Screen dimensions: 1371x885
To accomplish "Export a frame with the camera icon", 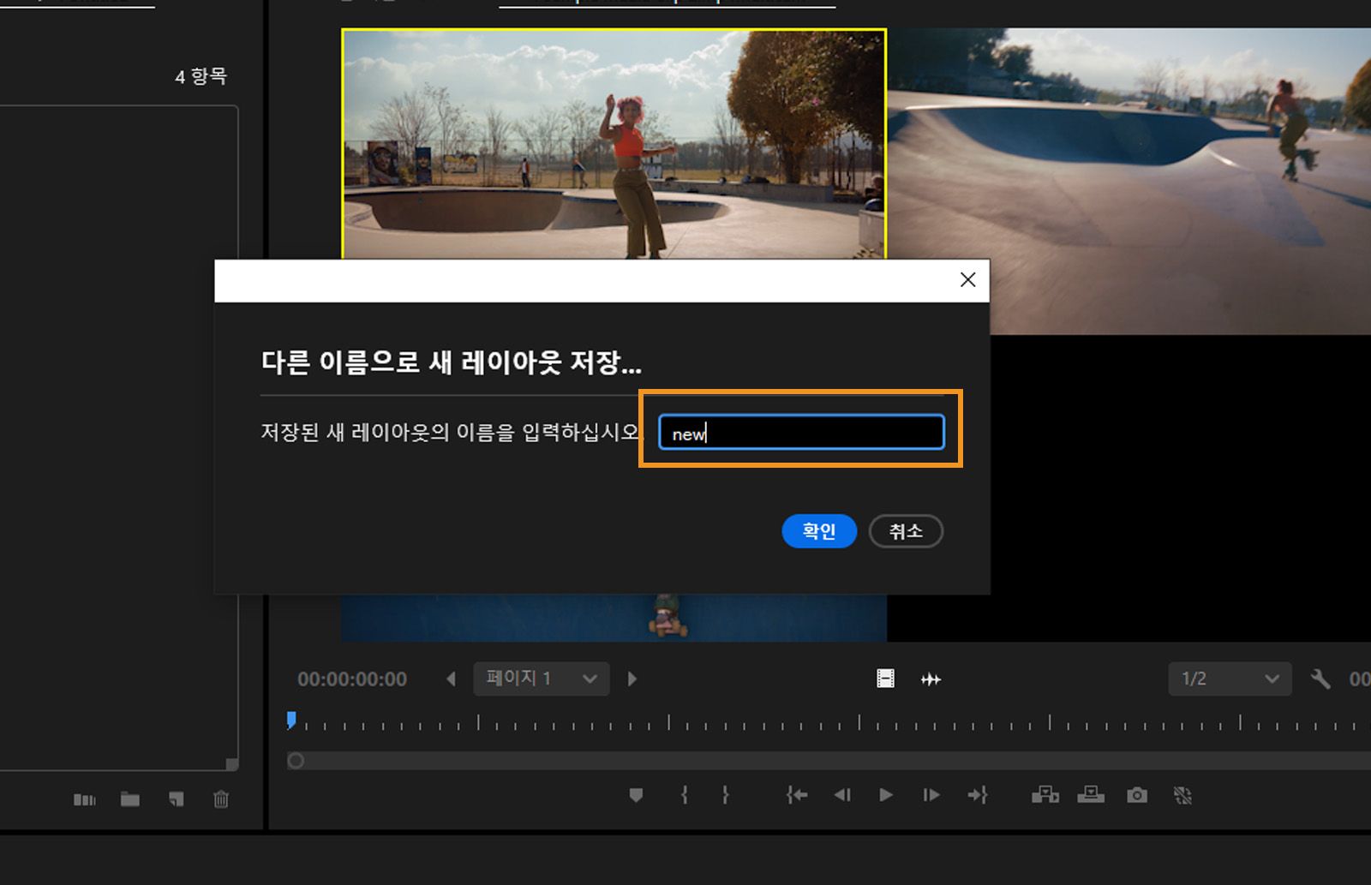I will point(1137,795).
